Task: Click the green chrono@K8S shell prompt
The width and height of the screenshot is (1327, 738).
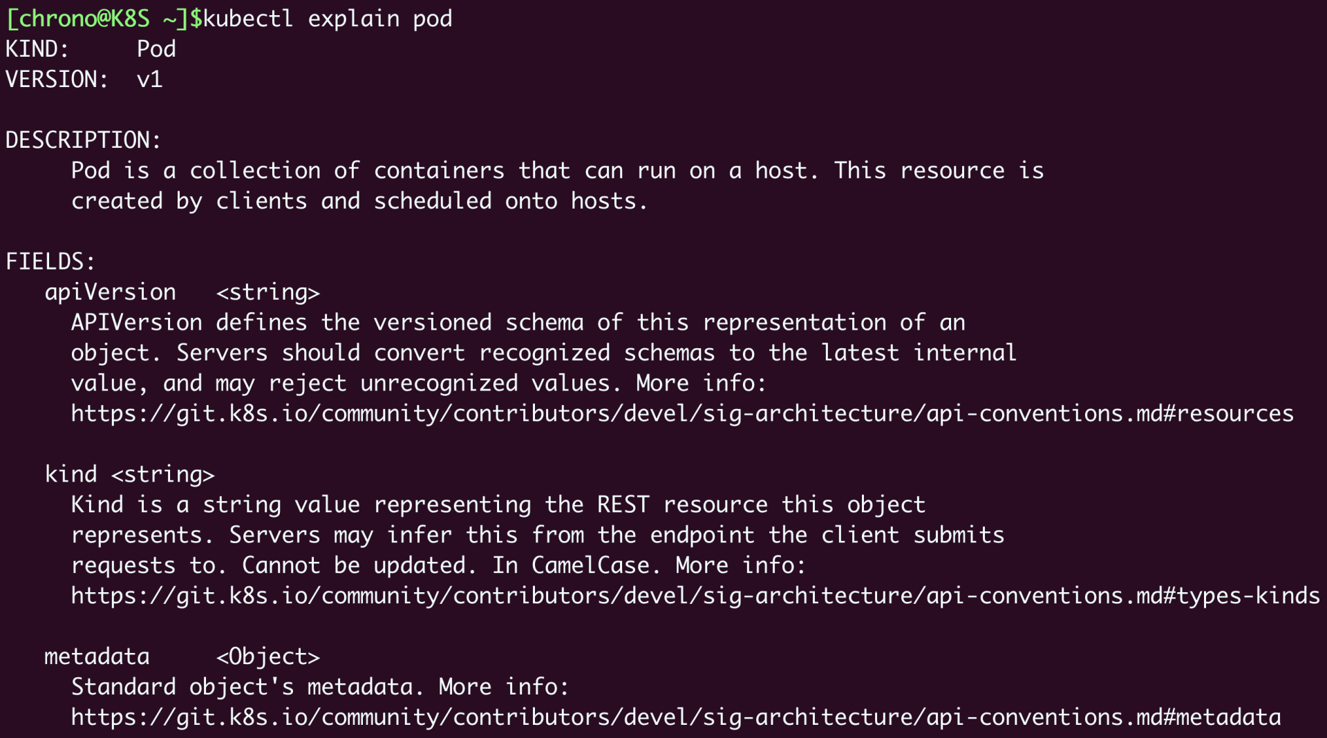Action: point(97,19)
